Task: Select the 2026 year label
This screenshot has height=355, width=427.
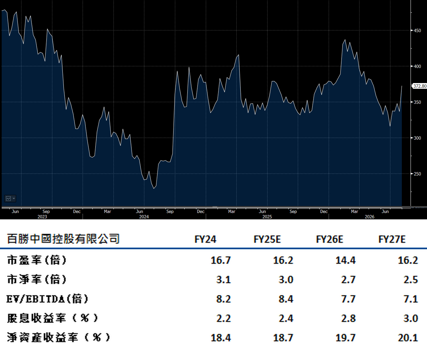Action: (x=370, y=217)
